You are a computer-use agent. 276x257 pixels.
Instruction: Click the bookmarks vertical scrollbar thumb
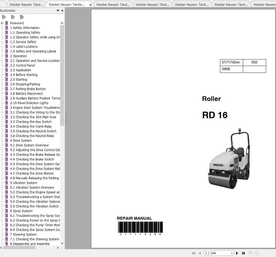[62, 75]
